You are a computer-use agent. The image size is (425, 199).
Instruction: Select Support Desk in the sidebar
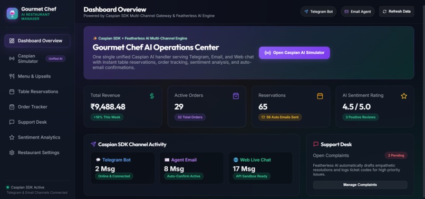click(37, 122)
